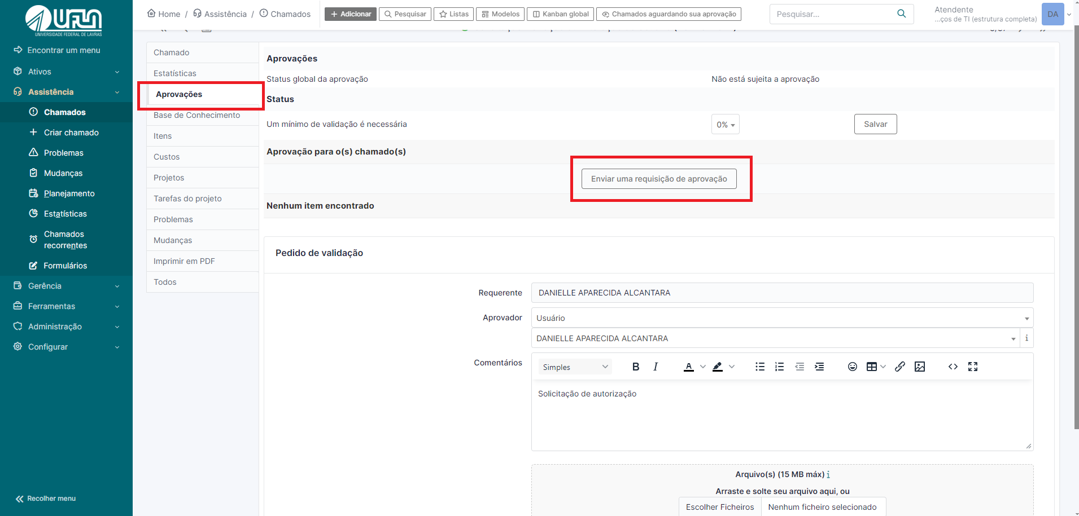Image resolution: width=1079 pixels, height=516 pixels.
Task: Click the UFLA logo
Action: pyautogui.click(x=64, y=20)
